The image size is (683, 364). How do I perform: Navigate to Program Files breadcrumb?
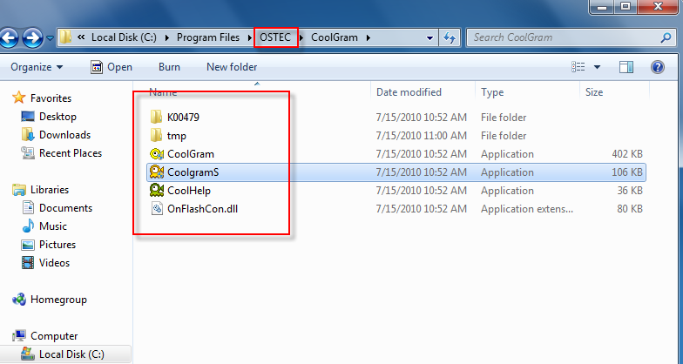pos(208,37)
